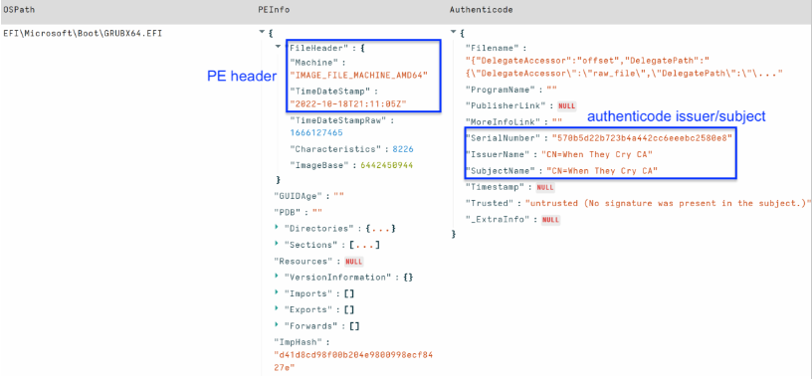The height and width of the screenshot is (379, 812).
Task: Collapse the FileHeader node
Action: 278,47
